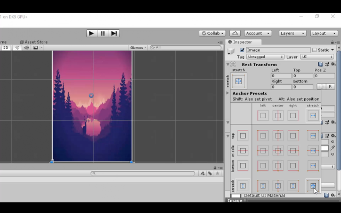341x213 pixels.
Task: Toggle scene lighting sun icon
Action: click(x=17, y=47)
